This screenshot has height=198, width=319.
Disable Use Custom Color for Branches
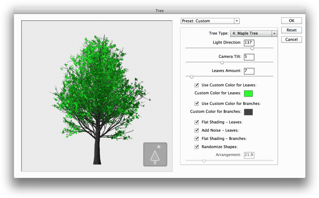click(x=196, y=103)
